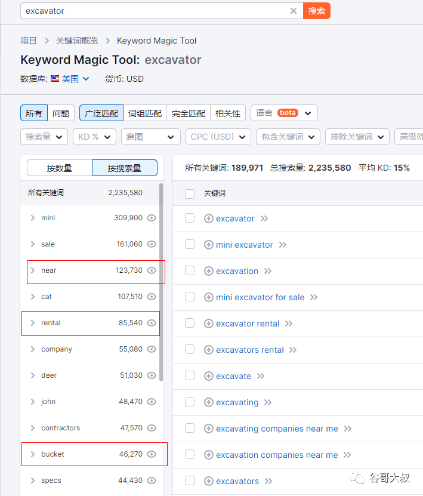The height and width of the screenshot is (496, 423).
Task: Tick checkbox for mini excavator row
Action: point(190,244)
